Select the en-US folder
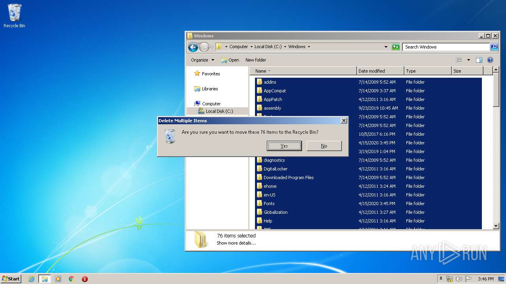This screenshot has width=506, height=284. [x=270, y=195]
